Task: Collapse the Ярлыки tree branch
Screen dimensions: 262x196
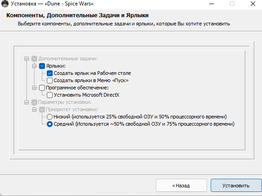Action: point(34,66)
